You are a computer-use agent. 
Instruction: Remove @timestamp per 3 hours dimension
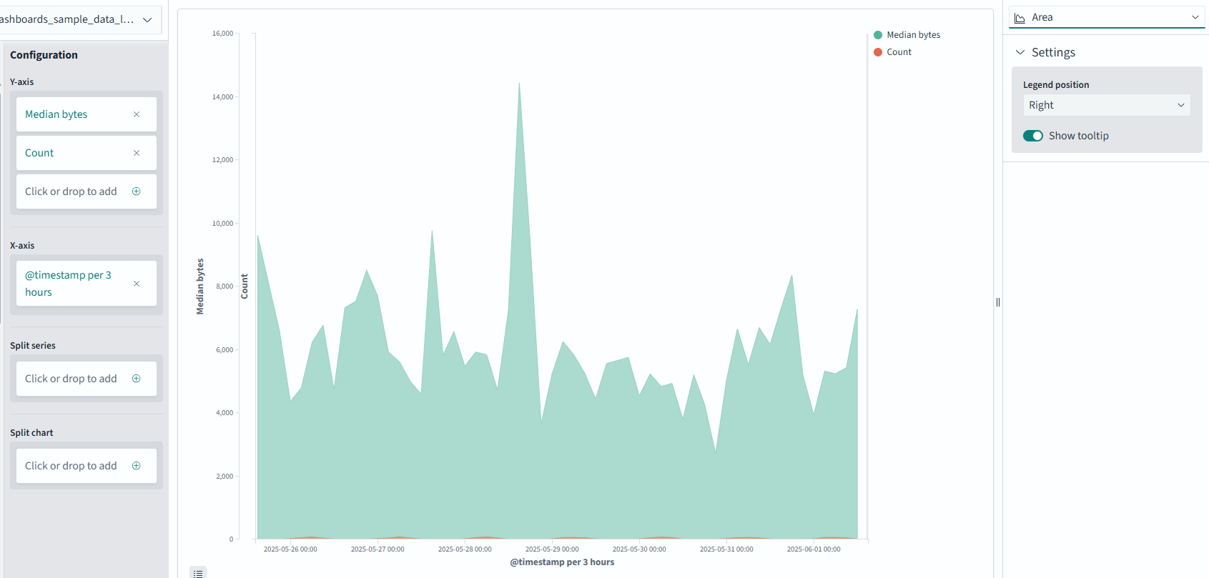coord(137,284)
